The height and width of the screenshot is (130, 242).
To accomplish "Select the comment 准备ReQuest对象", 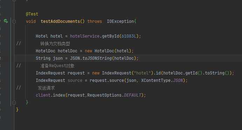I will [x=57, y=66].
